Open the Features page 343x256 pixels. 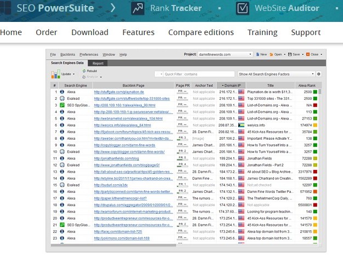[x=138, y=32]
